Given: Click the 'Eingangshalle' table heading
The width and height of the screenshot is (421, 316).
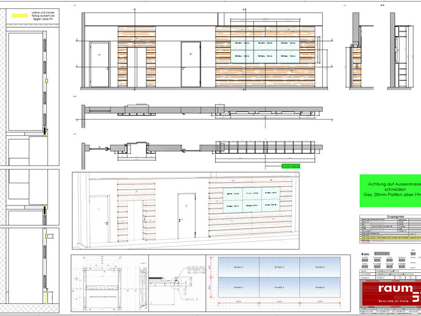Looking at the screenshot, I should point(396,216).
